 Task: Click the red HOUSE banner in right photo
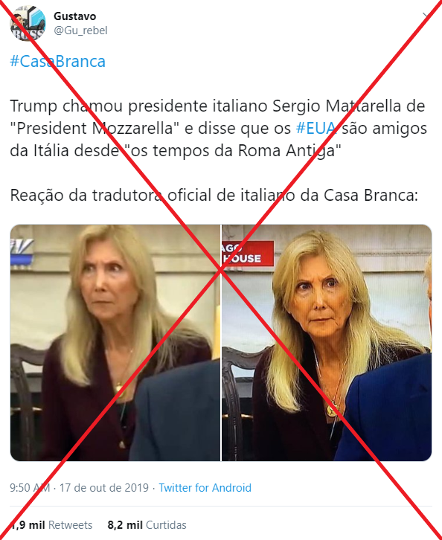coord(248,254)
